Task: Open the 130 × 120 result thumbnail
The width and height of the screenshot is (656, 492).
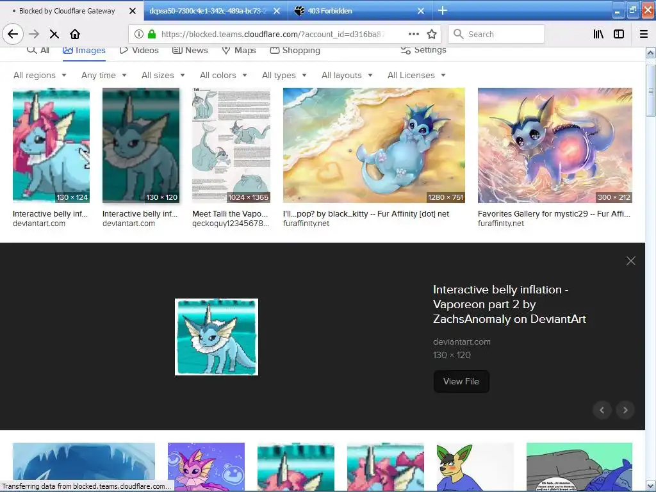Action: pos(141,145)
